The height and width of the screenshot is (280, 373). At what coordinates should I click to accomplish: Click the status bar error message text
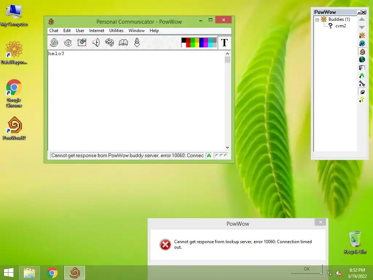pos(127,155)
